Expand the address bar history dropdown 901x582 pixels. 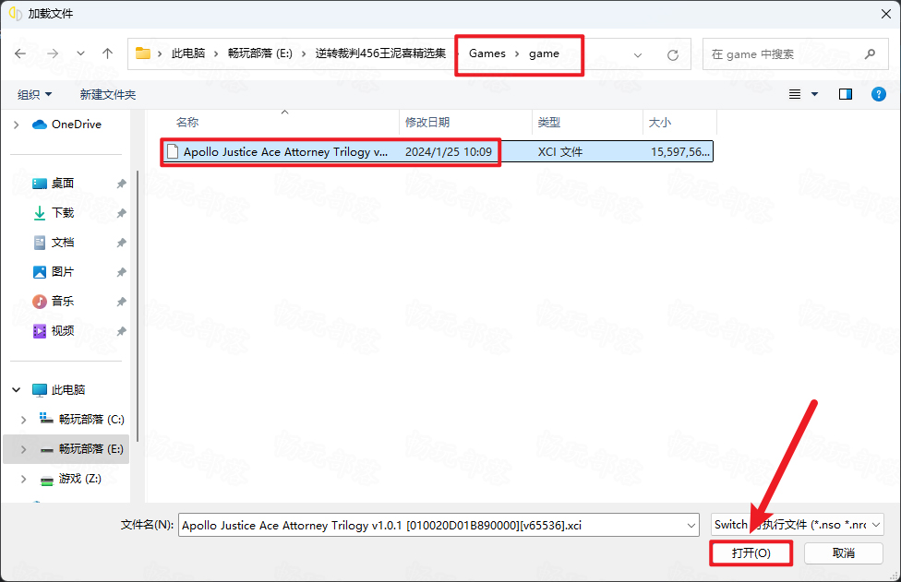638,55
